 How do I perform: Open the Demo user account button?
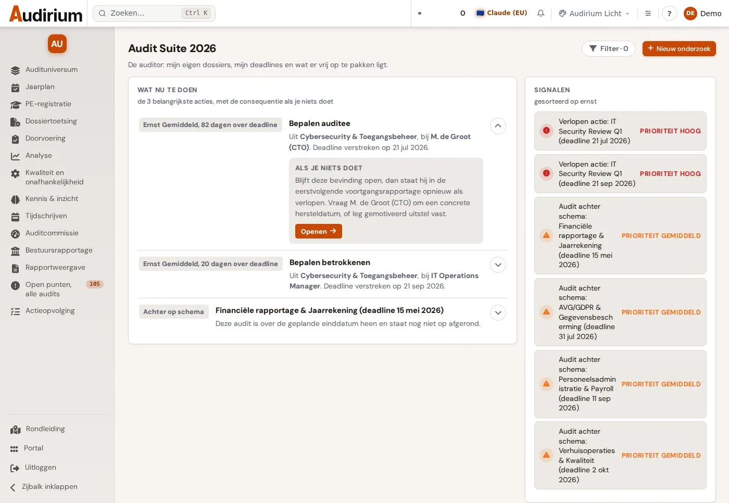click(x=702, y=14)
